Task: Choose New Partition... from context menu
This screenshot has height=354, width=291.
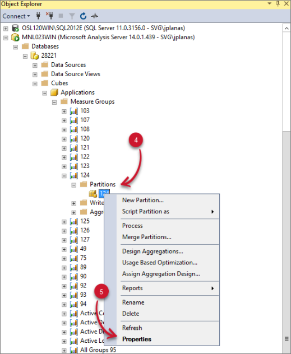Action: [x=168, y=201]
